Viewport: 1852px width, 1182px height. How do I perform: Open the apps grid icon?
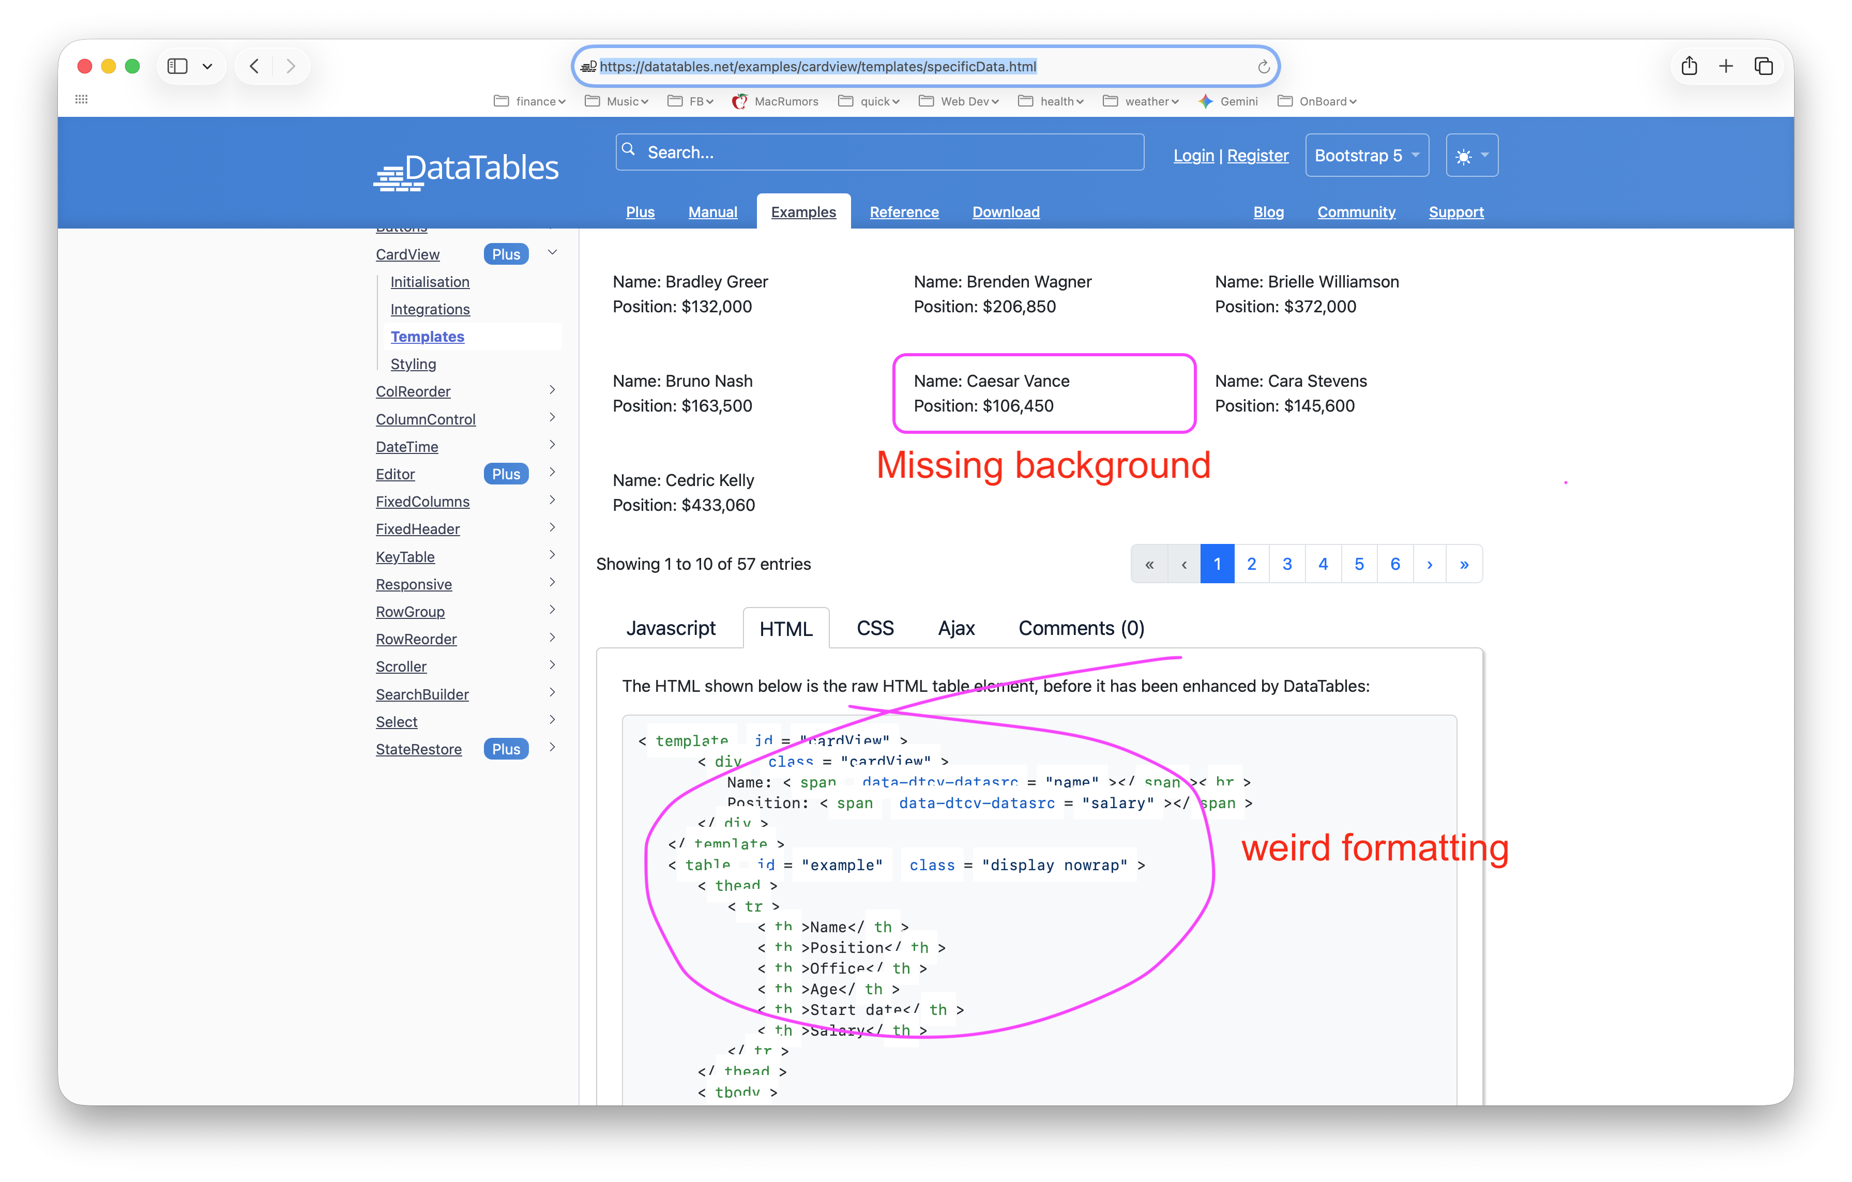point(82,99)
